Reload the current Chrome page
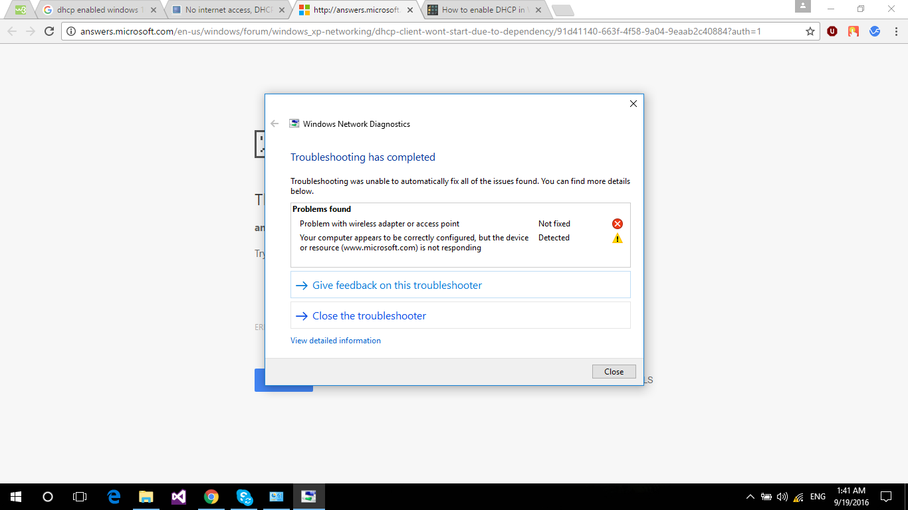Image resolution: width=908 pixels, height=510 pixels. coord(49,31)
